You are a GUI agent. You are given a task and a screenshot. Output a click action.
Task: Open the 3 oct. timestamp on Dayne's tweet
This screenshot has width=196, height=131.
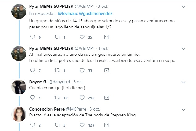(x=79, y=82)
